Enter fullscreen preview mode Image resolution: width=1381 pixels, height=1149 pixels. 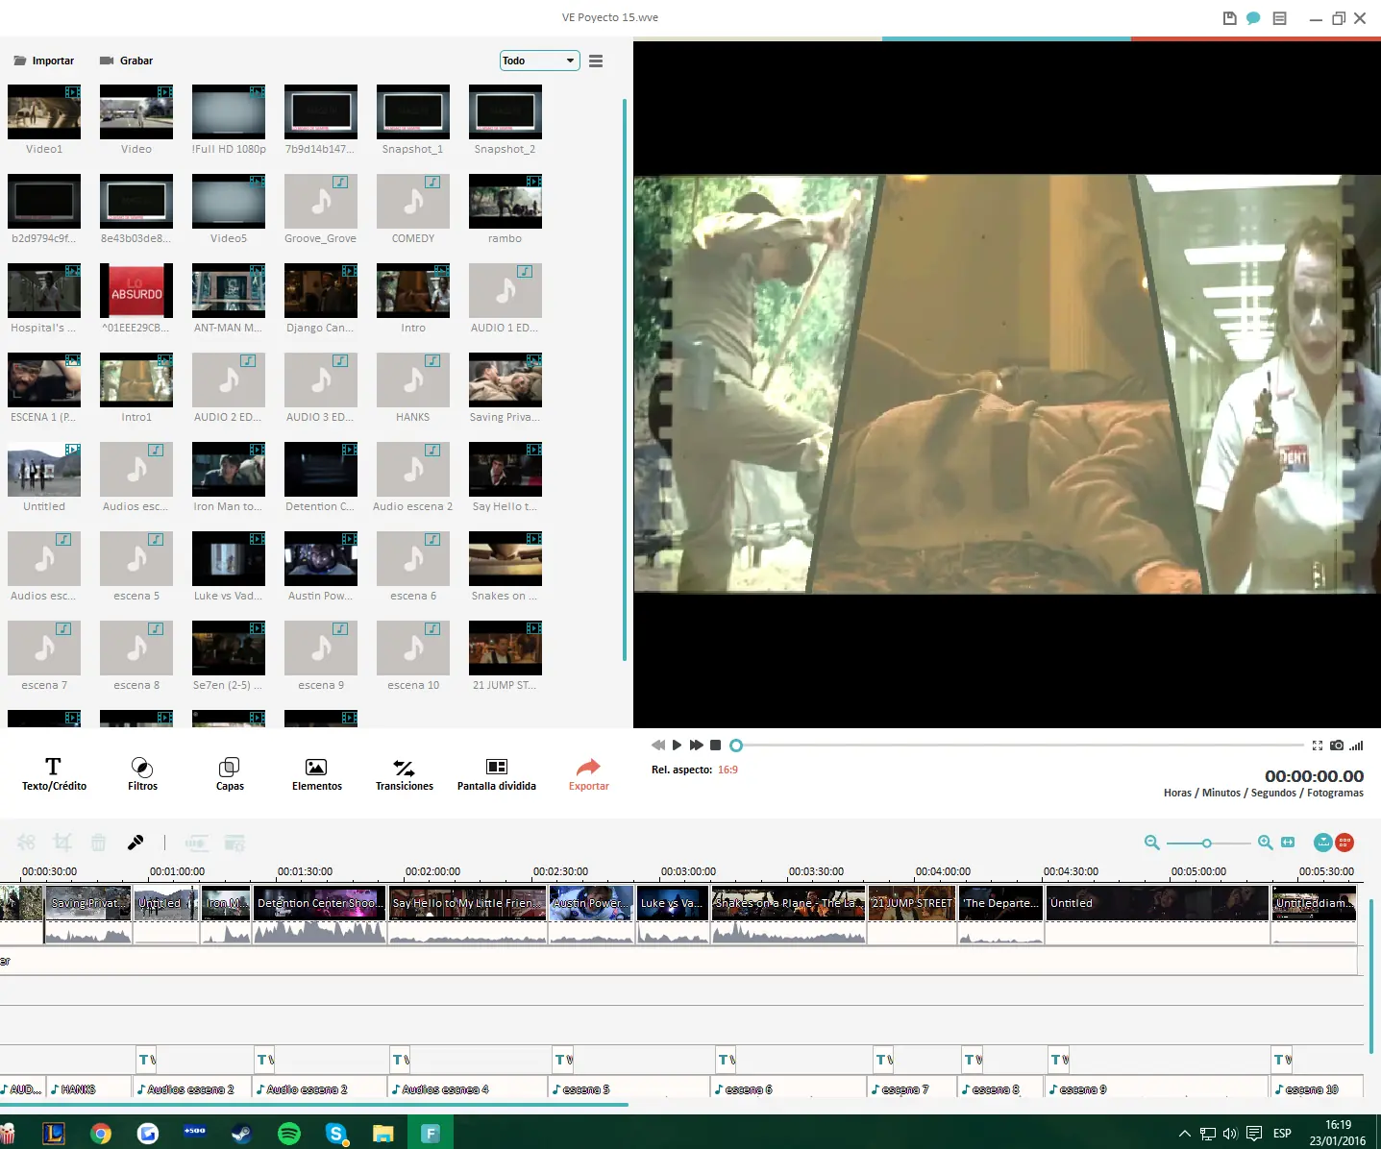tap(1318, 746)
